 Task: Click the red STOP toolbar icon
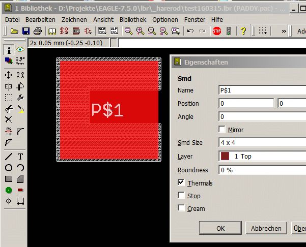pyautogui.click(x=217, y=31)
